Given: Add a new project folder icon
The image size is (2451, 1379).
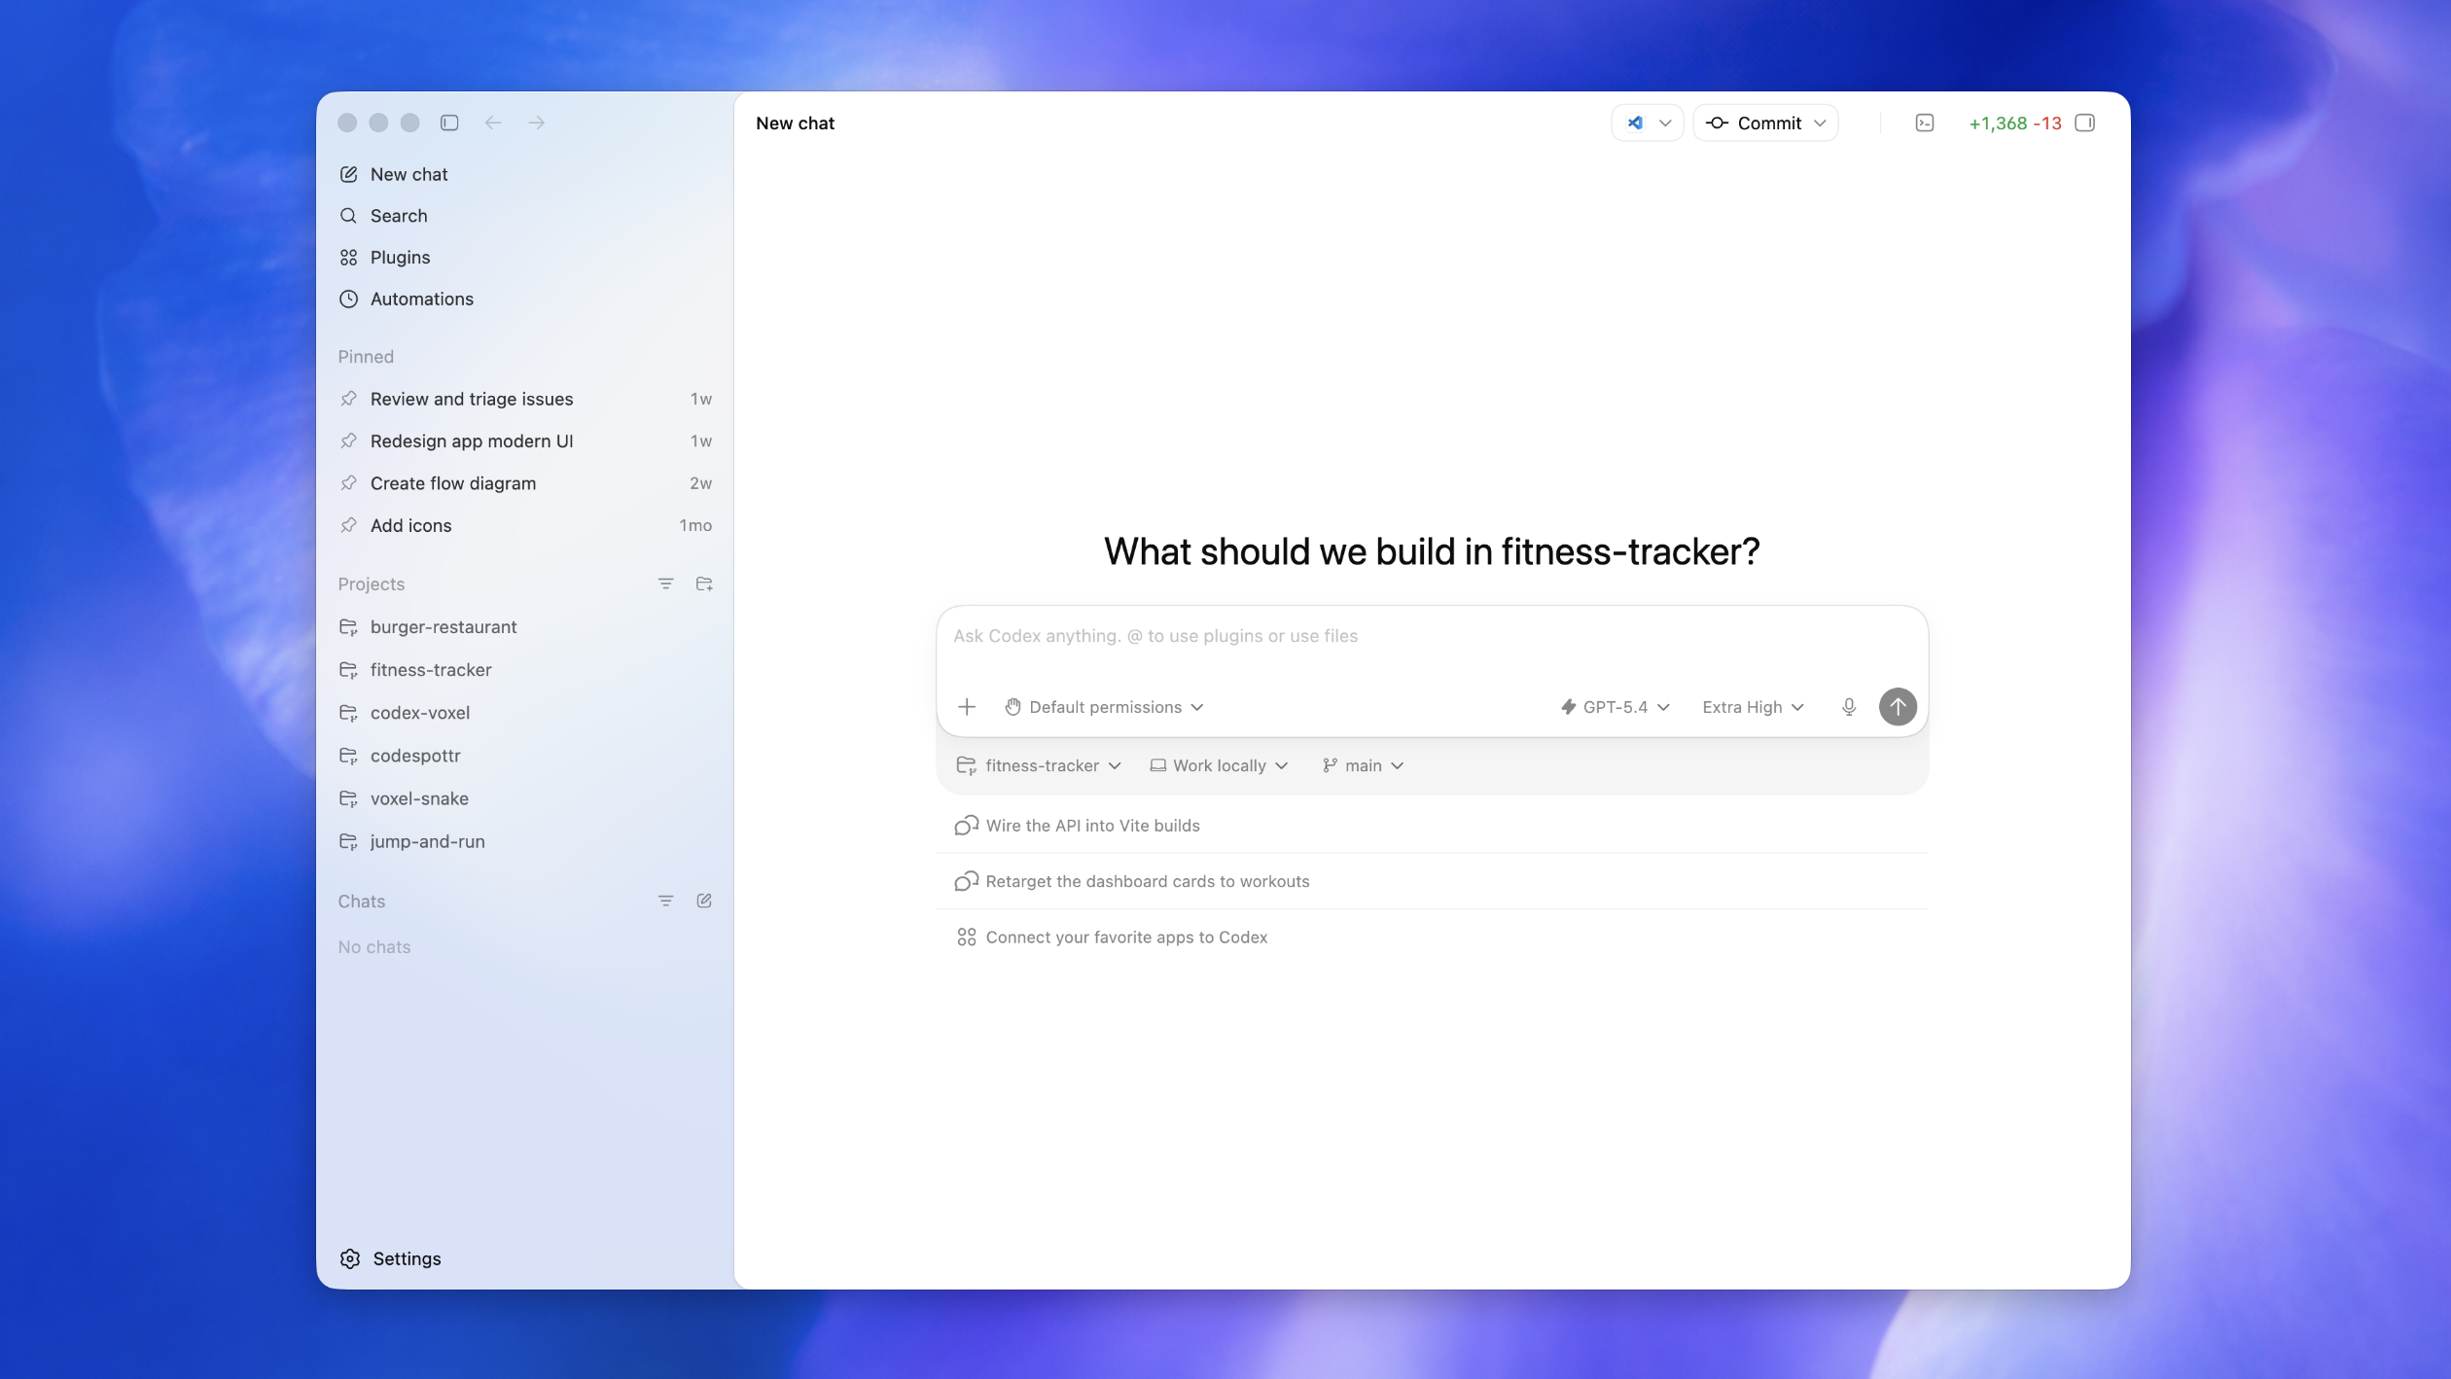Looking at the screenshot, I should [x=704, y=583].
